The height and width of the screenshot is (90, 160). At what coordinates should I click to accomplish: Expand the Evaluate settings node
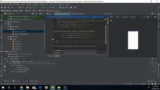[x=14, y=69]
